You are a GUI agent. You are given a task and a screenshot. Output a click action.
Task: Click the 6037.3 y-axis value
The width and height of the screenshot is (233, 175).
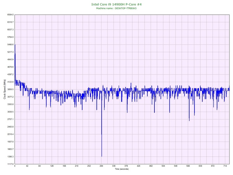[x=10, y=30]
